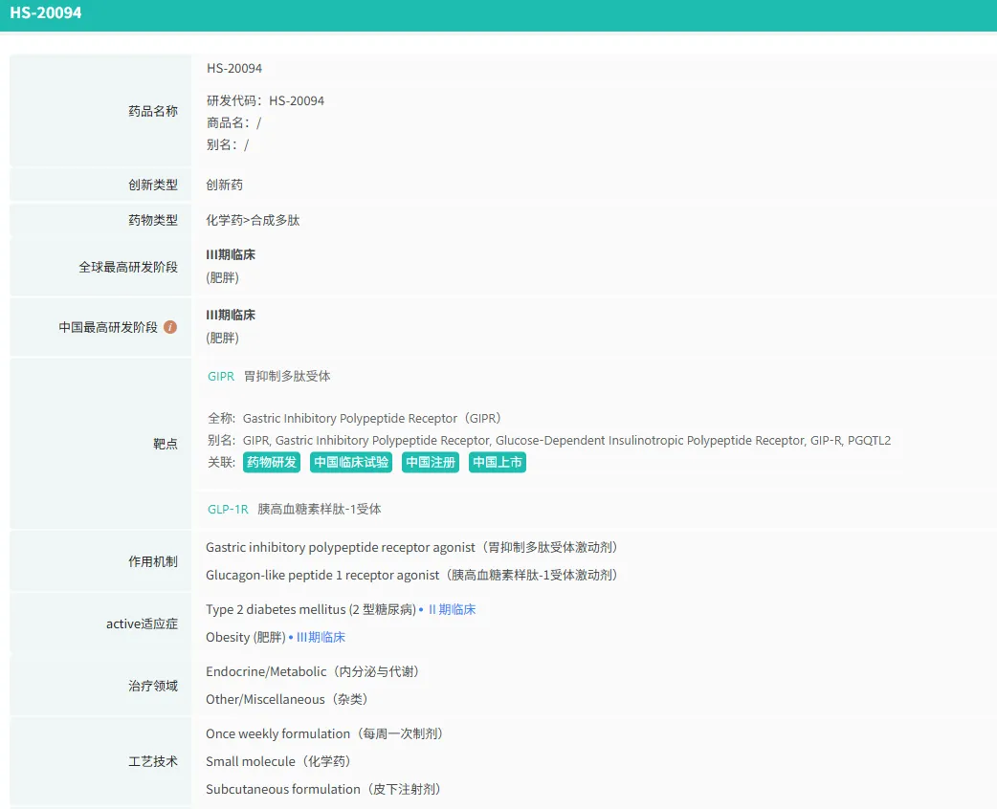Click the 研发代码 HS-20094 text
This screenshot has height=809, width=997.
[265, 101]
